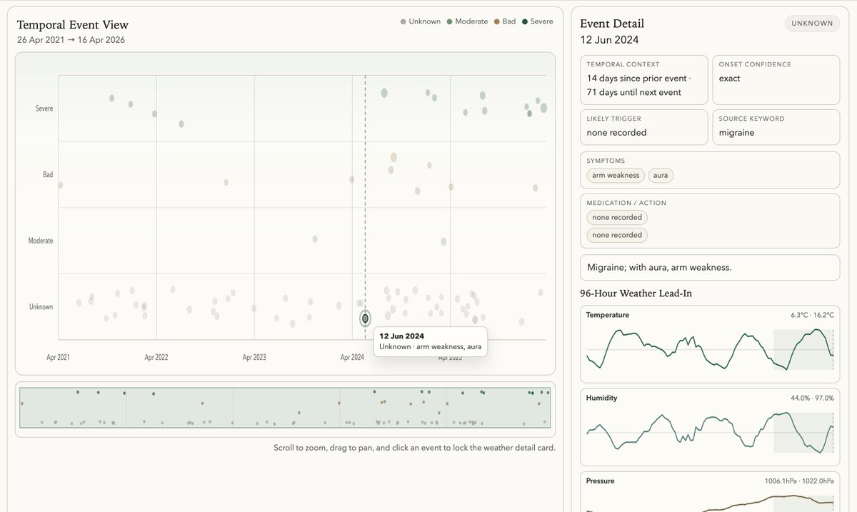The height and width of the screenshot is (512, 857).
Task: Click the 'Scroll to zoom, drag to pan' hint text
Action: point(414,448)
